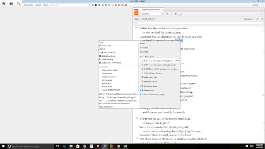The image size is (265, 149).
Task: Select the highlighted lemma 'to heal, repair' row
Action: pos(160,61)
